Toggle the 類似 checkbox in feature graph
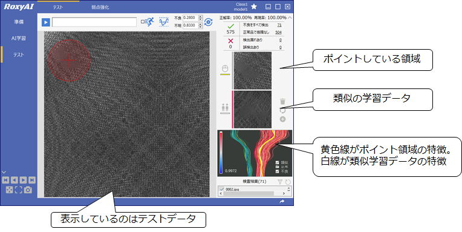The height and width of the screenshot is (232, 462). coord(277,162)
